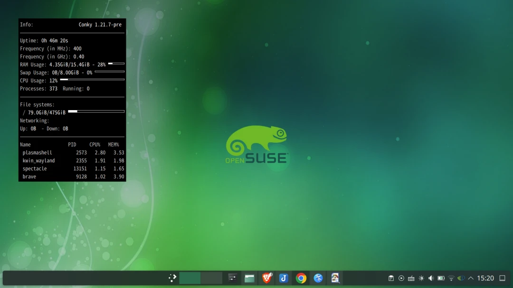Click the 15:20 clock to open calendar
The height and width of the screenshot is (288, 513).
(485, 279)
